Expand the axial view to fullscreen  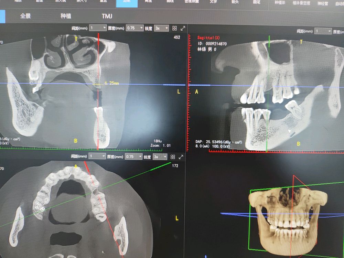tap(181, 157)
